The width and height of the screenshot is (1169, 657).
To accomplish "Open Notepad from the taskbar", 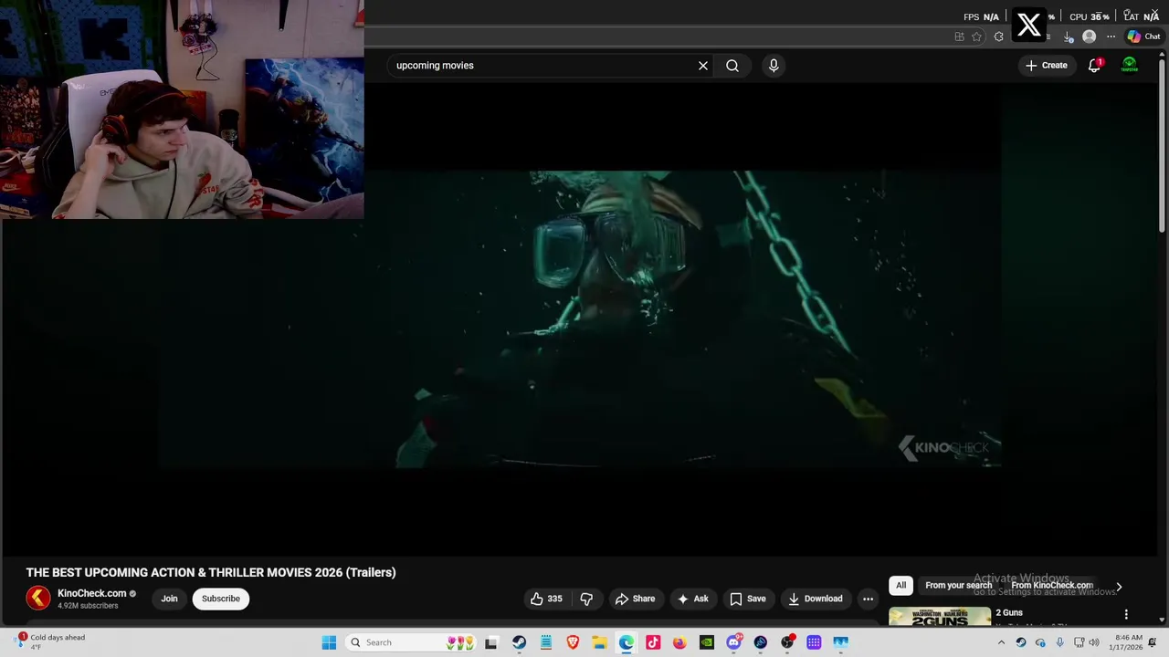I will 545,642.
